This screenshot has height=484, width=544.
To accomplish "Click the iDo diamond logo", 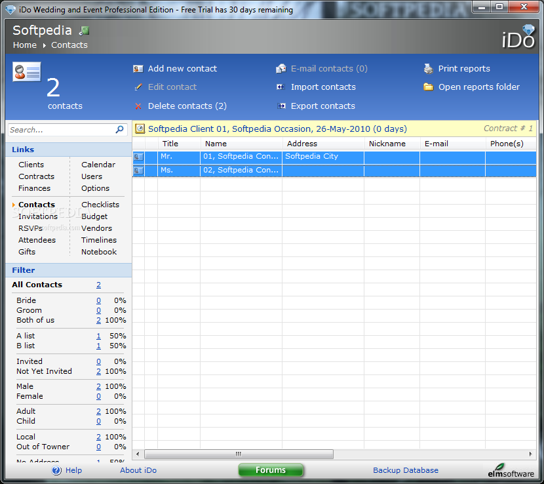I will click(x=518, y=37).
